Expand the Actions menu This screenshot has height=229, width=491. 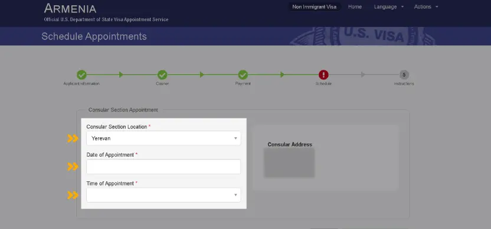[x=426, y=7]
